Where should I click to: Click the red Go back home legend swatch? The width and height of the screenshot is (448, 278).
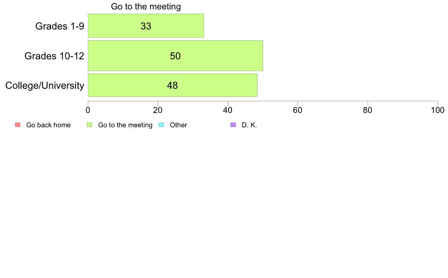coord(18,125)
